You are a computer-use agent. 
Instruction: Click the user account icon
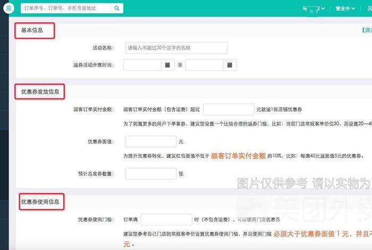click(x=370, y=9)
